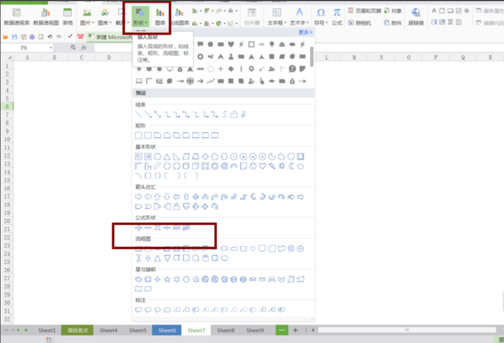Click the Undo arrow
The image size is (504, 343).
[x=50, y=37]
